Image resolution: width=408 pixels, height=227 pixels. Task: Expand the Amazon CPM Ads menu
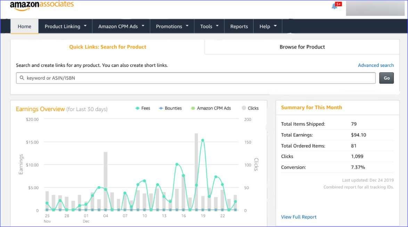tap(121, 26)
